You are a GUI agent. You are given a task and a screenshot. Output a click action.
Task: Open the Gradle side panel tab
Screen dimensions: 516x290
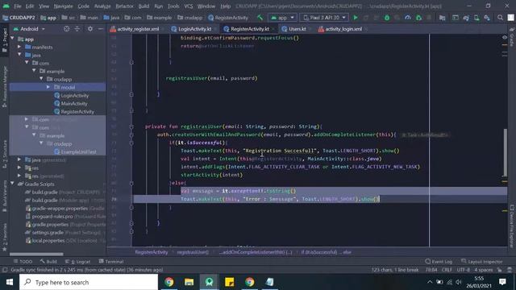512,37
